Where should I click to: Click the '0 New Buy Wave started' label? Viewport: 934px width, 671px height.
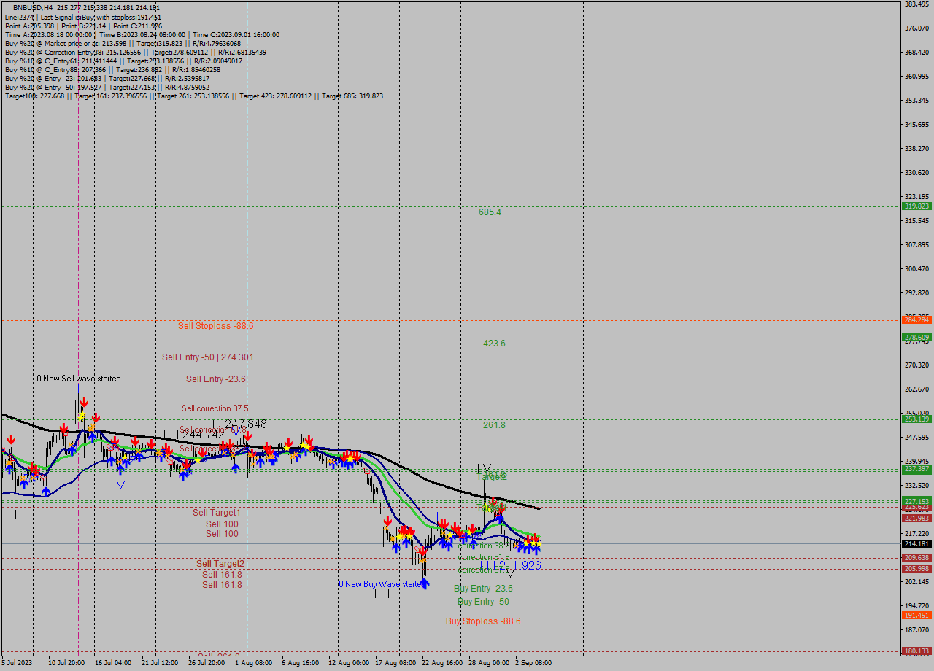pos(380,584)
